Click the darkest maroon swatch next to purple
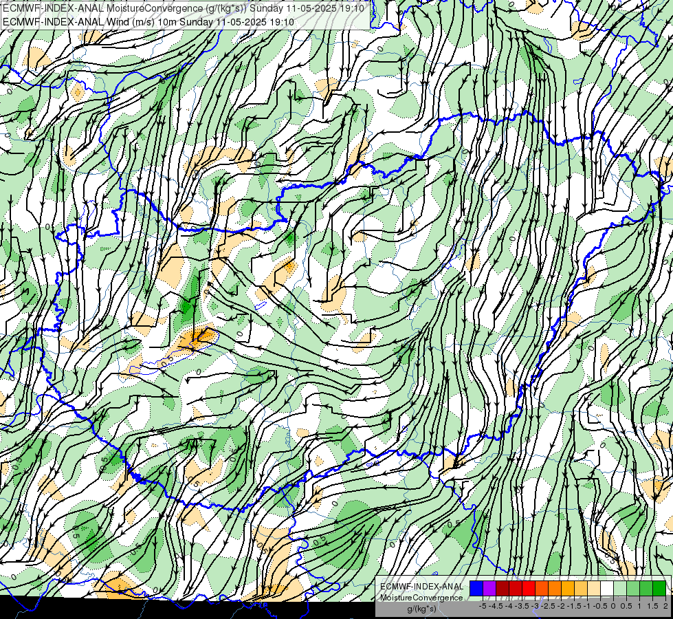The width and height of the screenshot is (673, 619). (503, 588)
